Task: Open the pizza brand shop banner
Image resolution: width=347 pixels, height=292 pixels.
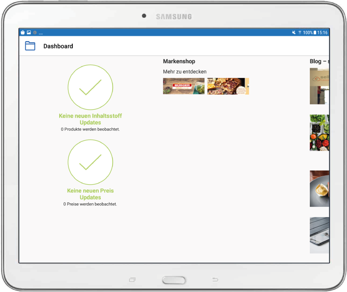Action: pyautogui.click(x=228, y=86)
